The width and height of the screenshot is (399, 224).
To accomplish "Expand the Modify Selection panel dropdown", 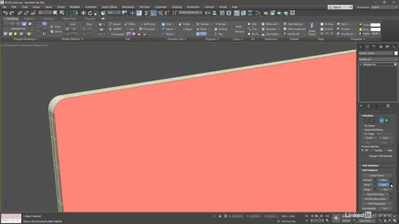I will tap(72, 39).
